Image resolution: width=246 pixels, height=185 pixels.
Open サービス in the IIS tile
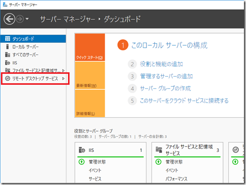[95, 179]
